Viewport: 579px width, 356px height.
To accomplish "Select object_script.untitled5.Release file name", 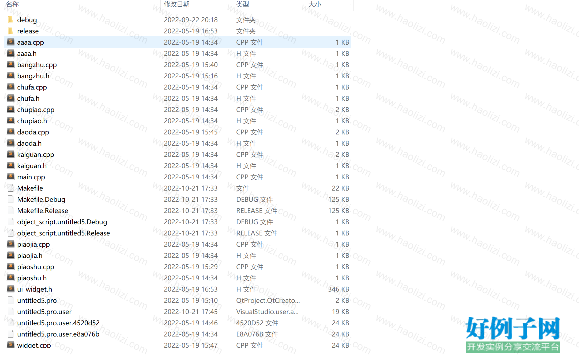I will (x=63, y=233).
